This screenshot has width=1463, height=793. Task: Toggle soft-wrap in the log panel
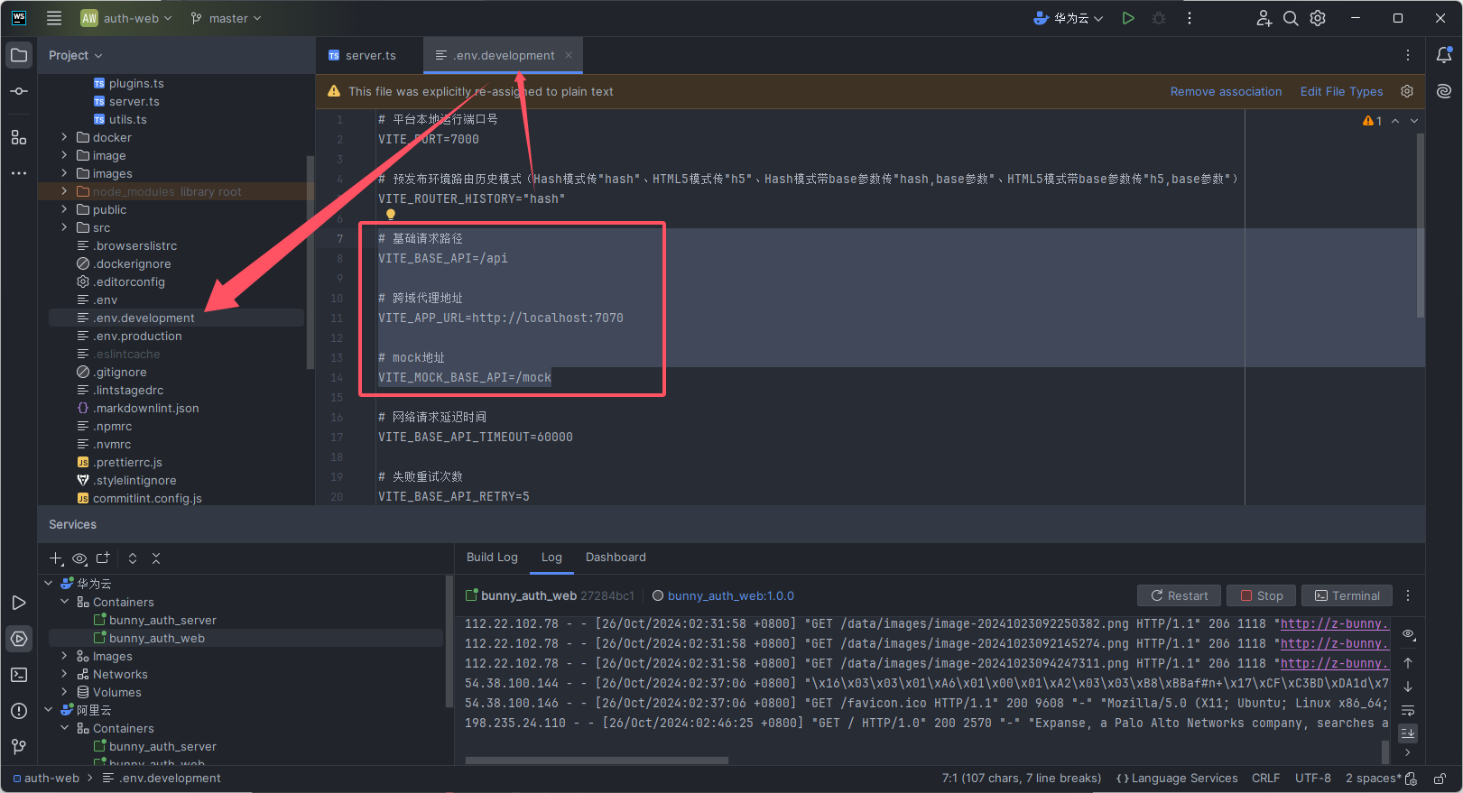tap(1408, 710)
